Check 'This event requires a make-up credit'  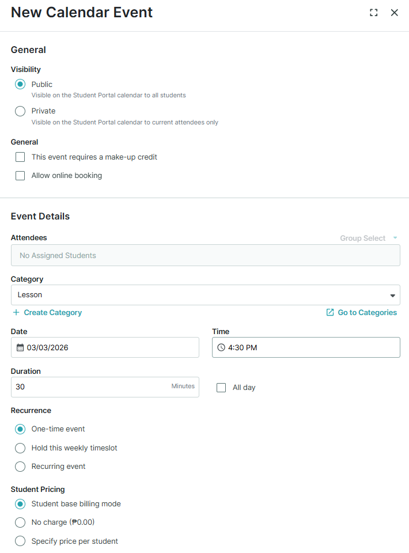point(20,157)
